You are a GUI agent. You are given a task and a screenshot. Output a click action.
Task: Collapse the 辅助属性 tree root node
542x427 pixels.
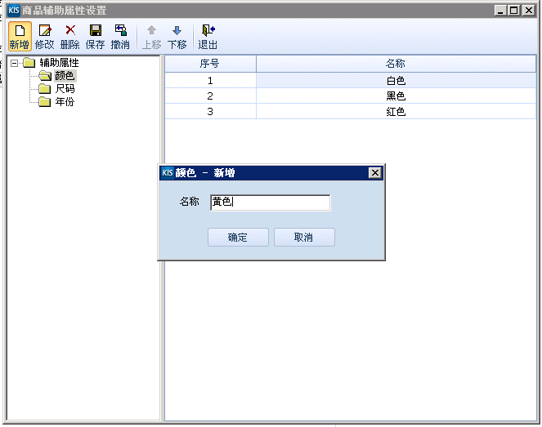(15, 63)
